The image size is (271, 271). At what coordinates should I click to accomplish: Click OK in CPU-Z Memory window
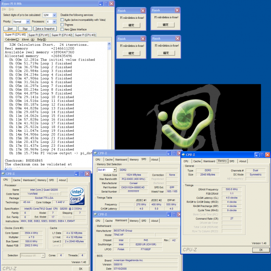[261, 250]
